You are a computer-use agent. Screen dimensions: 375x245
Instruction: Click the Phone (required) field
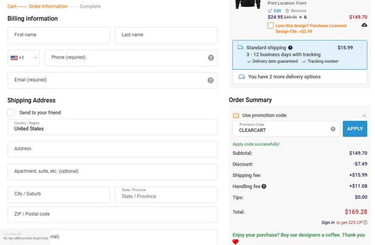click(x=131, y=57)
